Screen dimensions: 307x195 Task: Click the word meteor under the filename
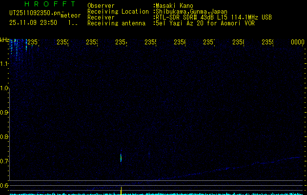pos(71,16)
